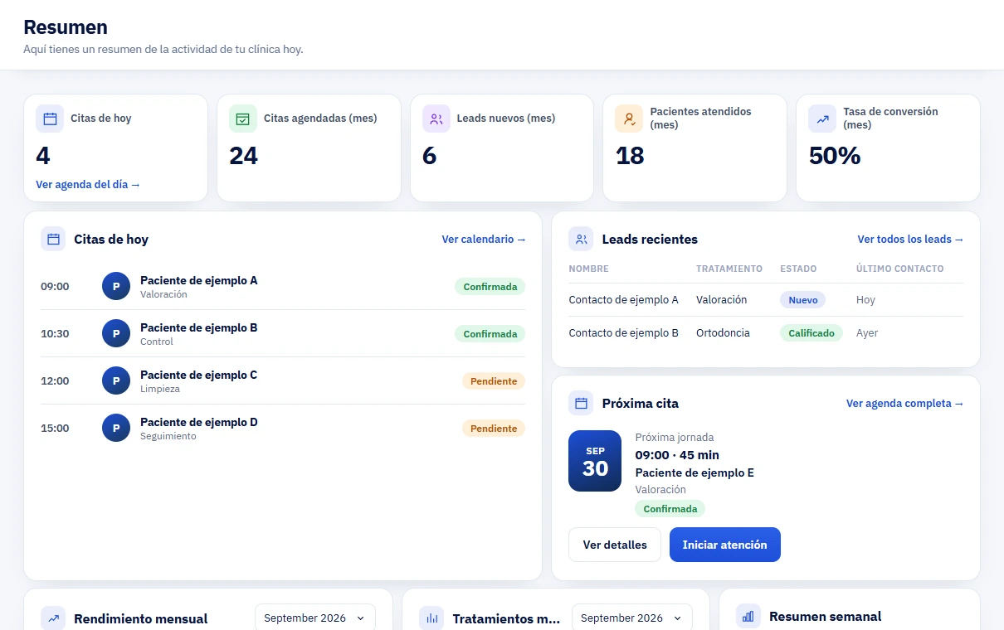Click the 50% conversion rate value

coord(835,156)
